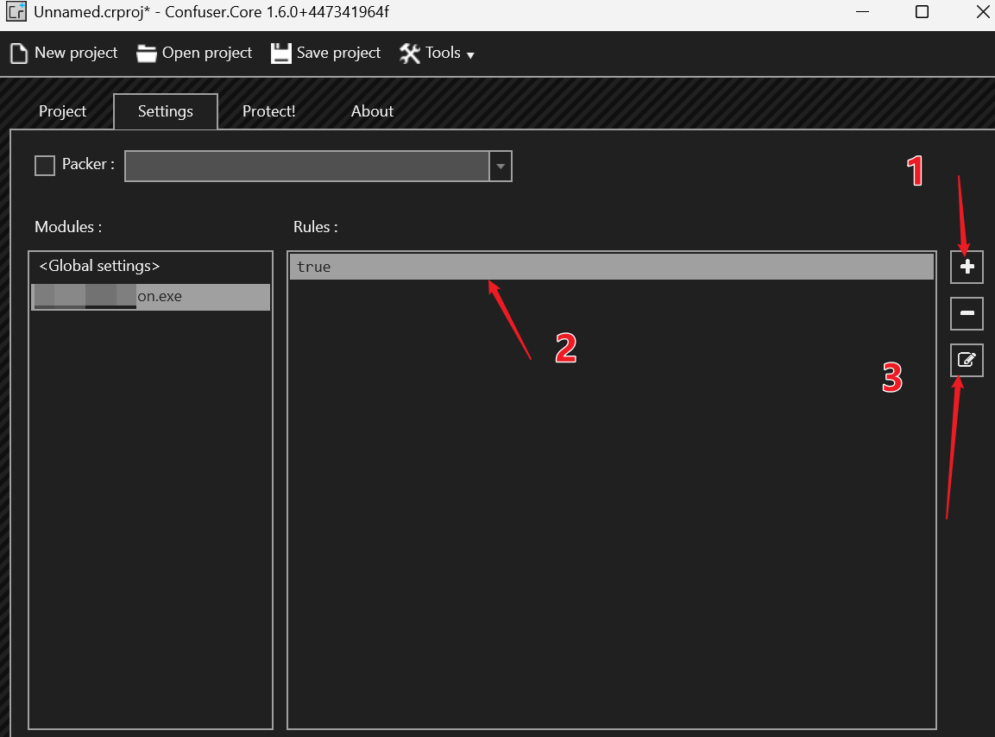Go to the Protect! tab

269,111
